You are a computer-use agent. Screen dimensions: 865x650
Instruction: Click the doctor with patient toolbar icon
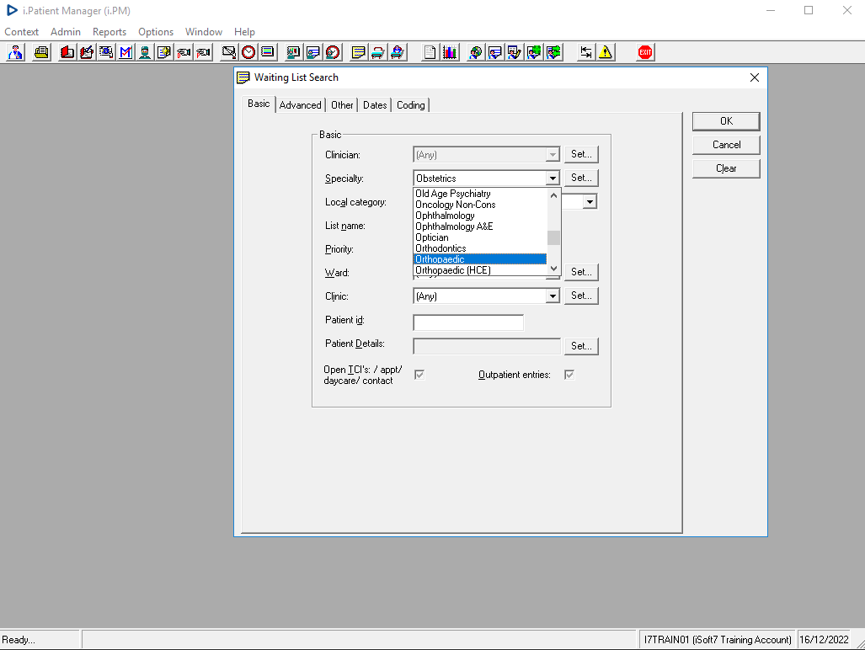point(15,52)
